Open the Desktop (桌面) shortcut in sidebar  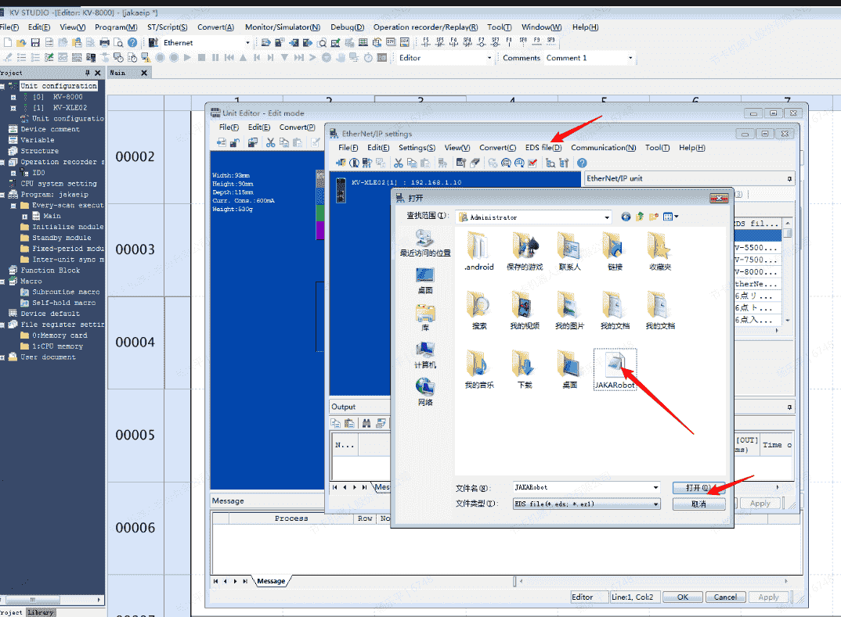[425, 278]
